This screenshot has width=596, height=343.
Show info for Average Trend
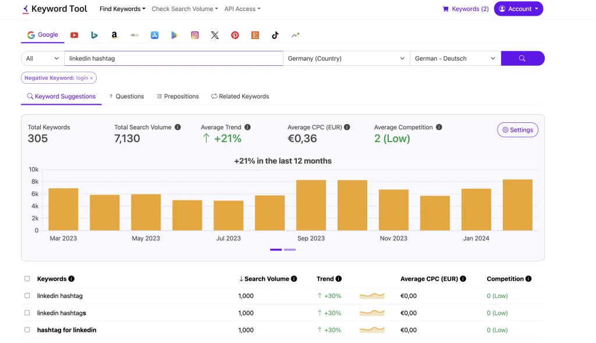(x=247, y=127)
